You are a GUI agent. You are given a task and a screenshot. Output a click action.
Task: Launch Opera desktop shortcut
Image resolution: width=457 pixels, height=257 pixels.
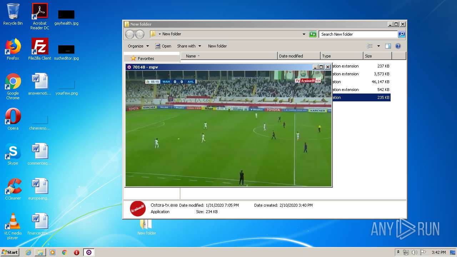pos(13,119)
